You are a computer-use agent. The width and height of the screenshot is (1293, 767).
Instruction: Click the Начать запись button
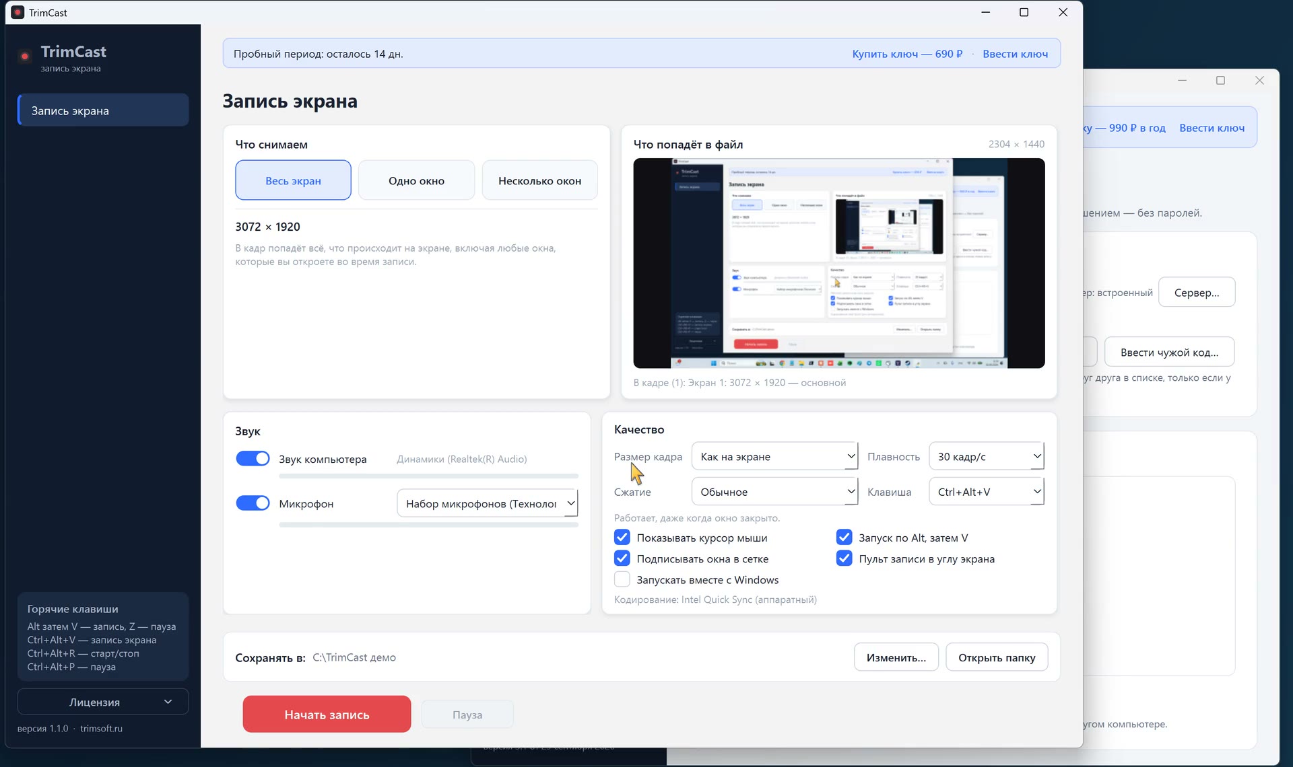coord(327,715)
